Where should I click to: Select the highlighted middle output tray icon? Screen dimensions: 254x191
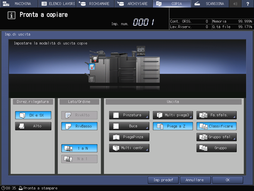pos(92,67)
